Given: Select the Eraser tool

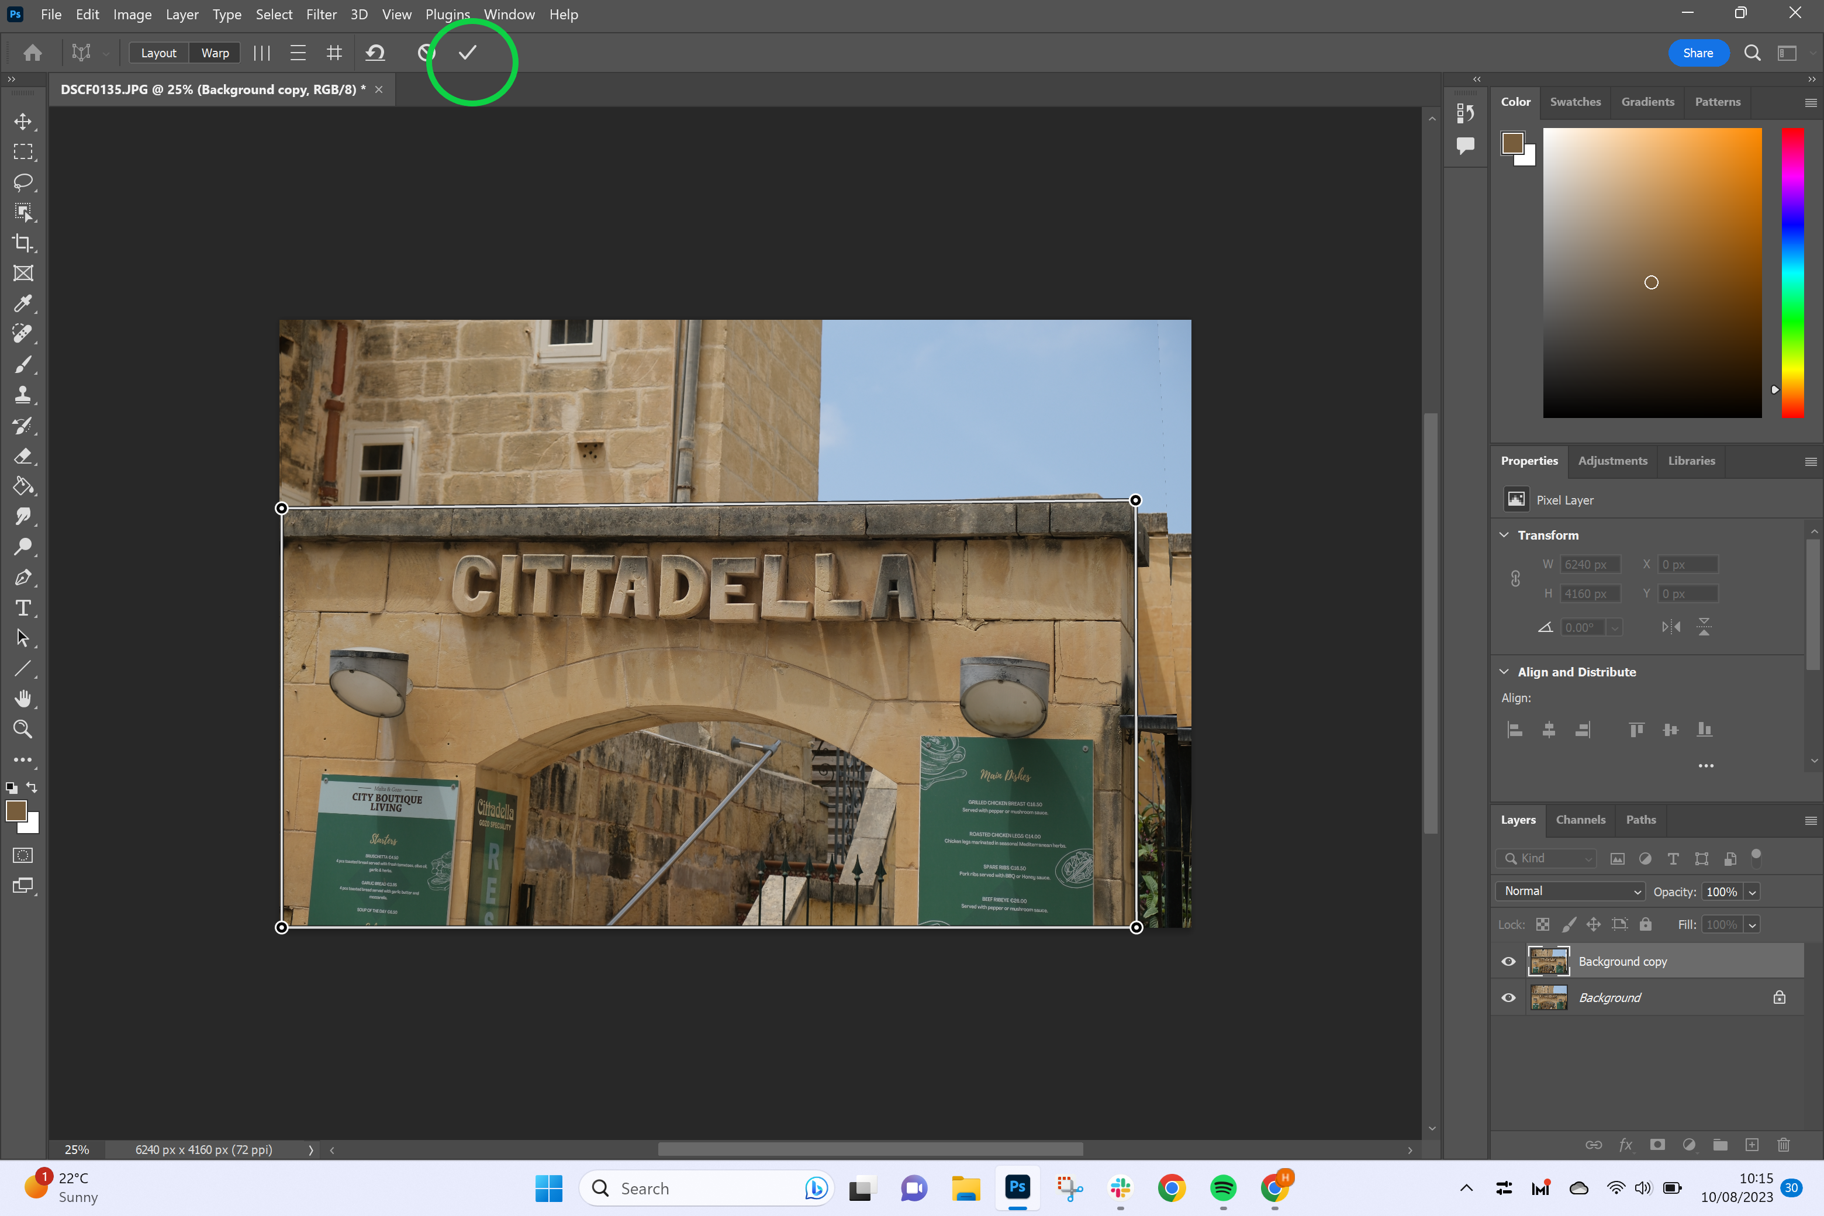Looking at the screenshot, I should (x=23, y=455).
